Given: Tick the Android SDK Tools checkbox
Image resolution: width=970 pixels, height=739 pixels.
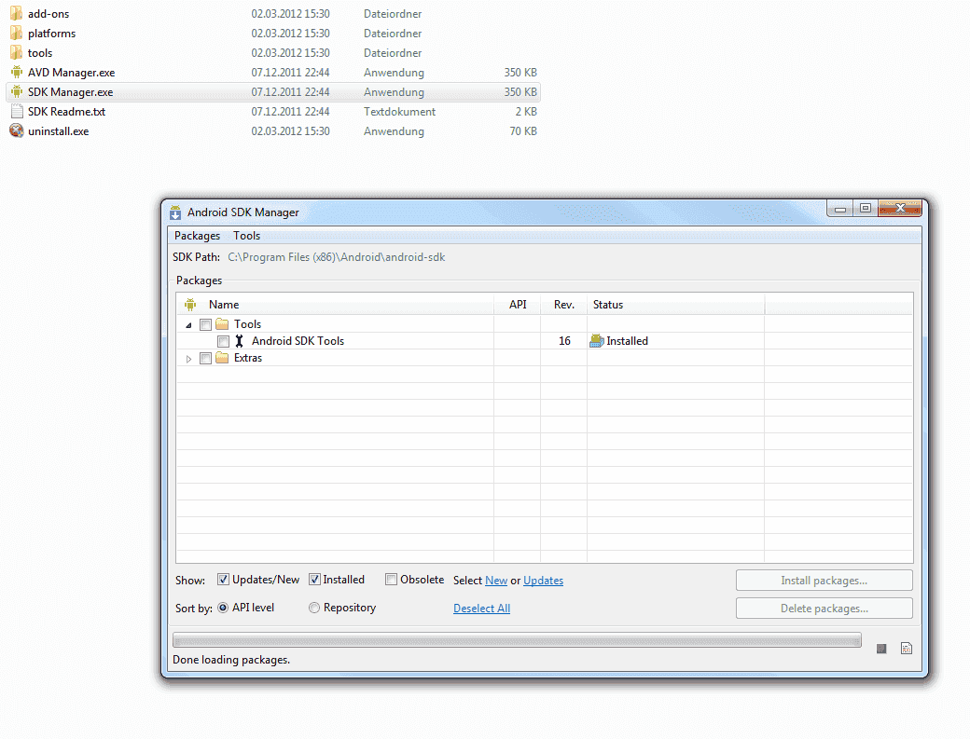Looking at the screenshot, I should [x=223, y=341].
